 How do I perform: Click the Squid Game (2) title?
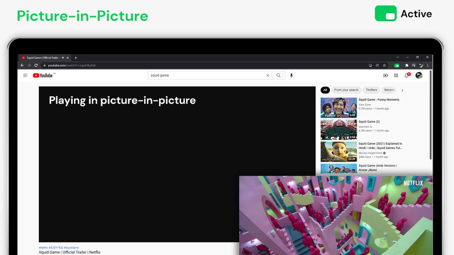click(x=369, y=122)
